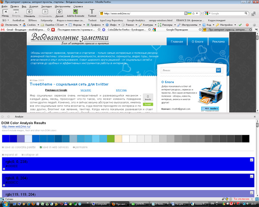Open the Код dropdown on the developer toolbar
259x207 pixels.
213,25
